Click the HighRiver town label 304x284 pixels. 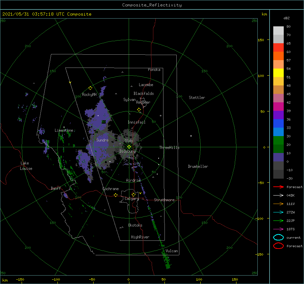coord(140,237)
